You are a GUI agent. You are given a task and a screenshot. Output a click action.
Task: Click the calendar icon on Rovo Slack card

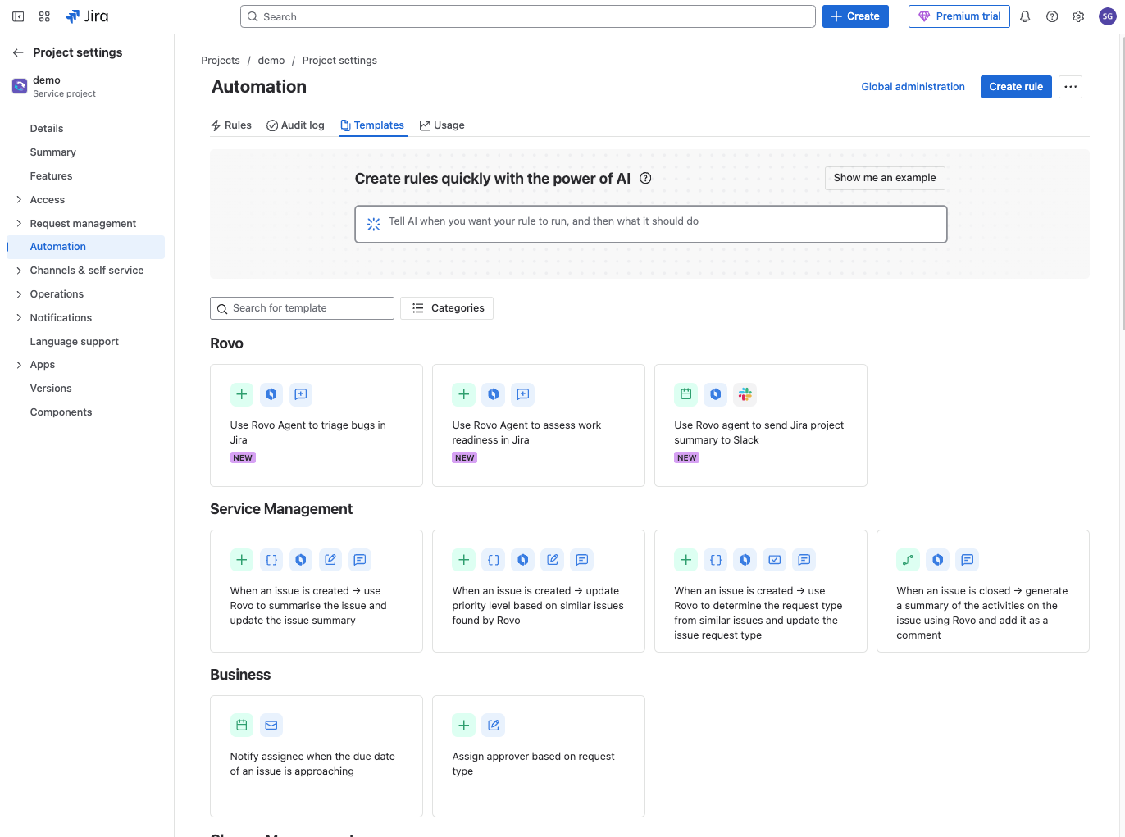(686, 394)
